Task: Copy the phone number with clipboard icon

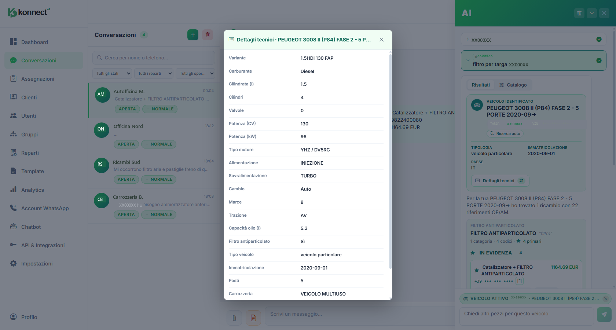Action: pyautogui.click(x=520, y=281)
